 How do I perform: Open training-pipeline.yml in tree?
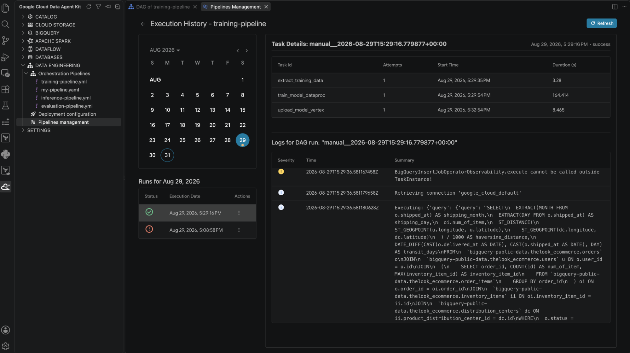(64, 82)
